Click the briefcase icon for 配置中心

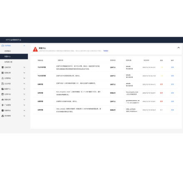(x=2, y=89)
